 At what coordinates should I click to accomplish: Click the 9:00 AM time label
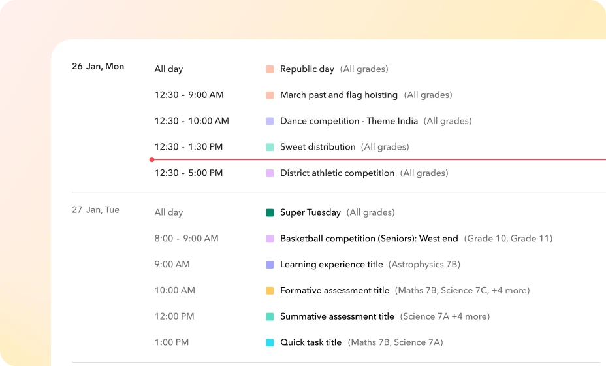[x=172, y=264]
